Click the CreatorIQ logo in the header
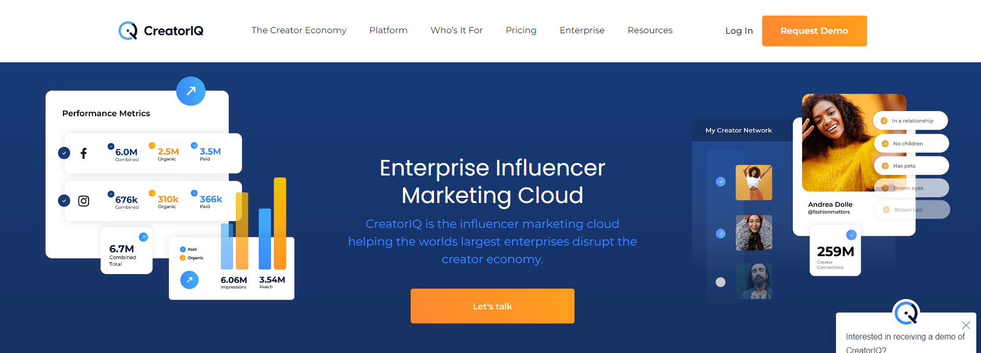Screen dimensions: 981x353 161,31
